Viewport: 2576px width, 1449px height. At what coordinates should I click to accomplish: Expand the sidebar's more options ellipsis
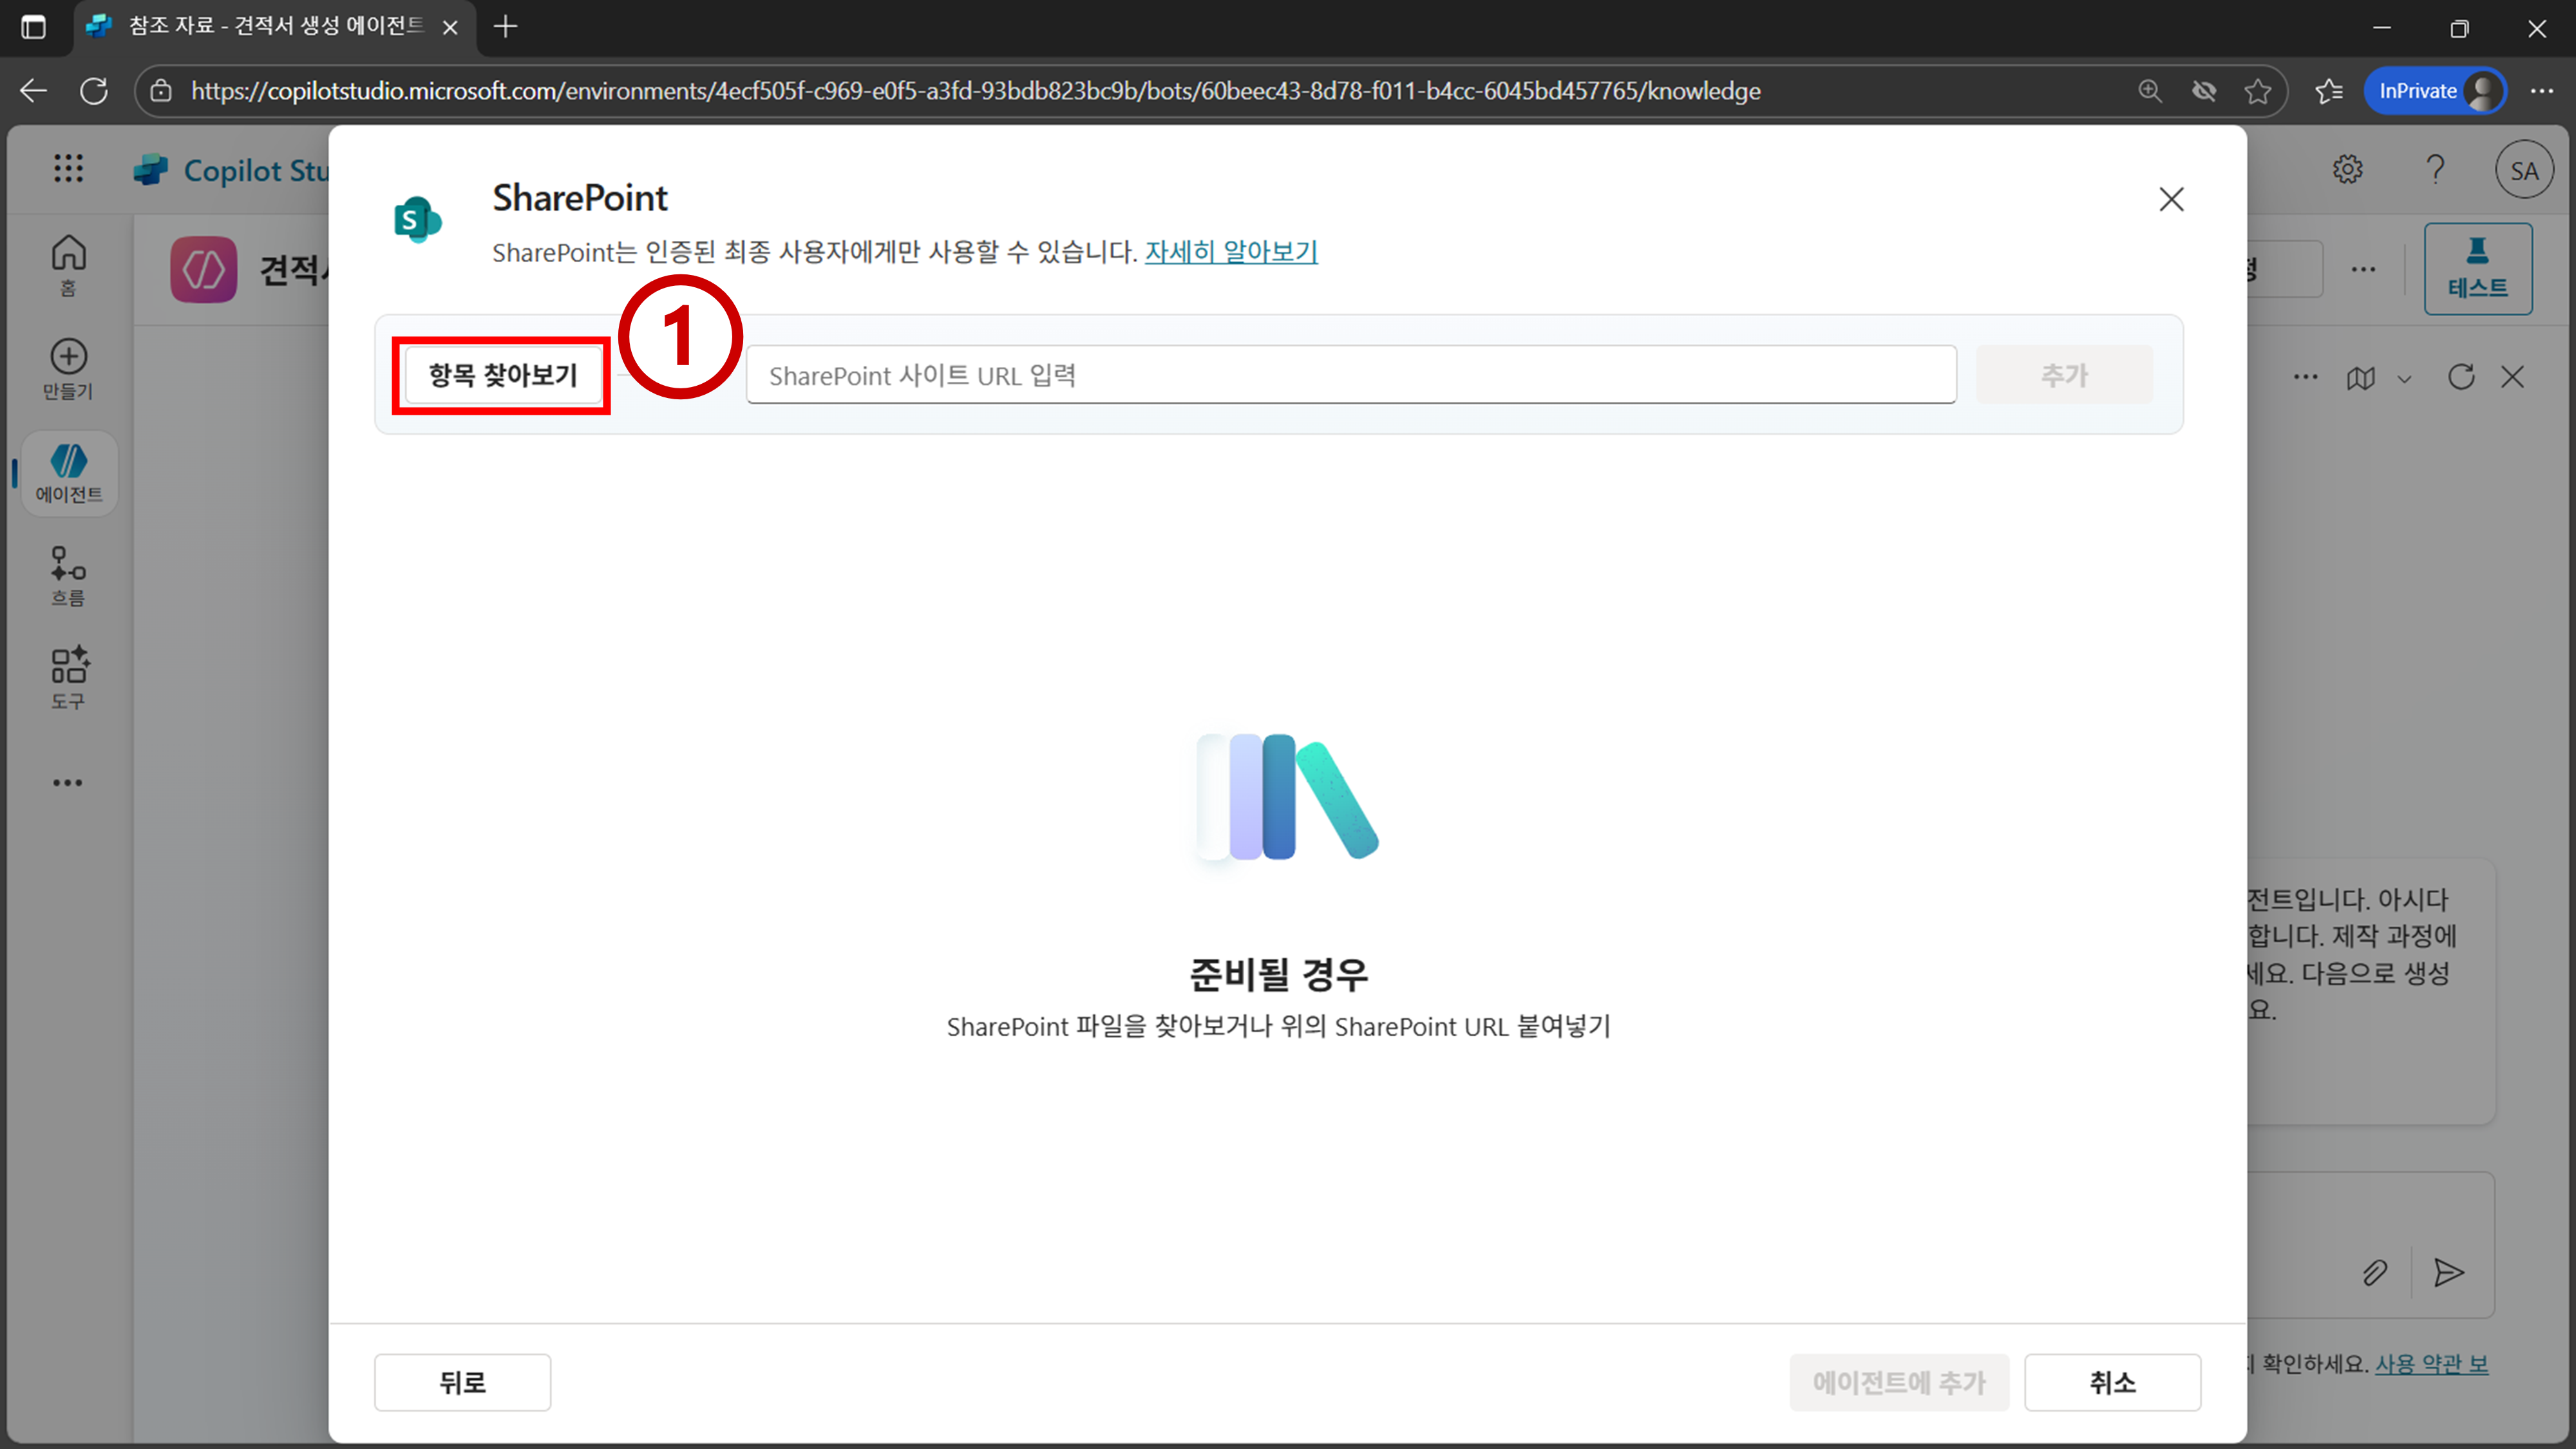[x=68, y=783]
